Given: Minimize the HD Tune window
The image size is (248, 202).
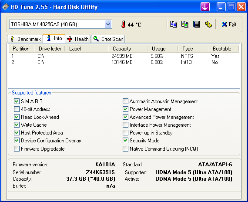Looking at the screenshot, I should tap(221, 7).
